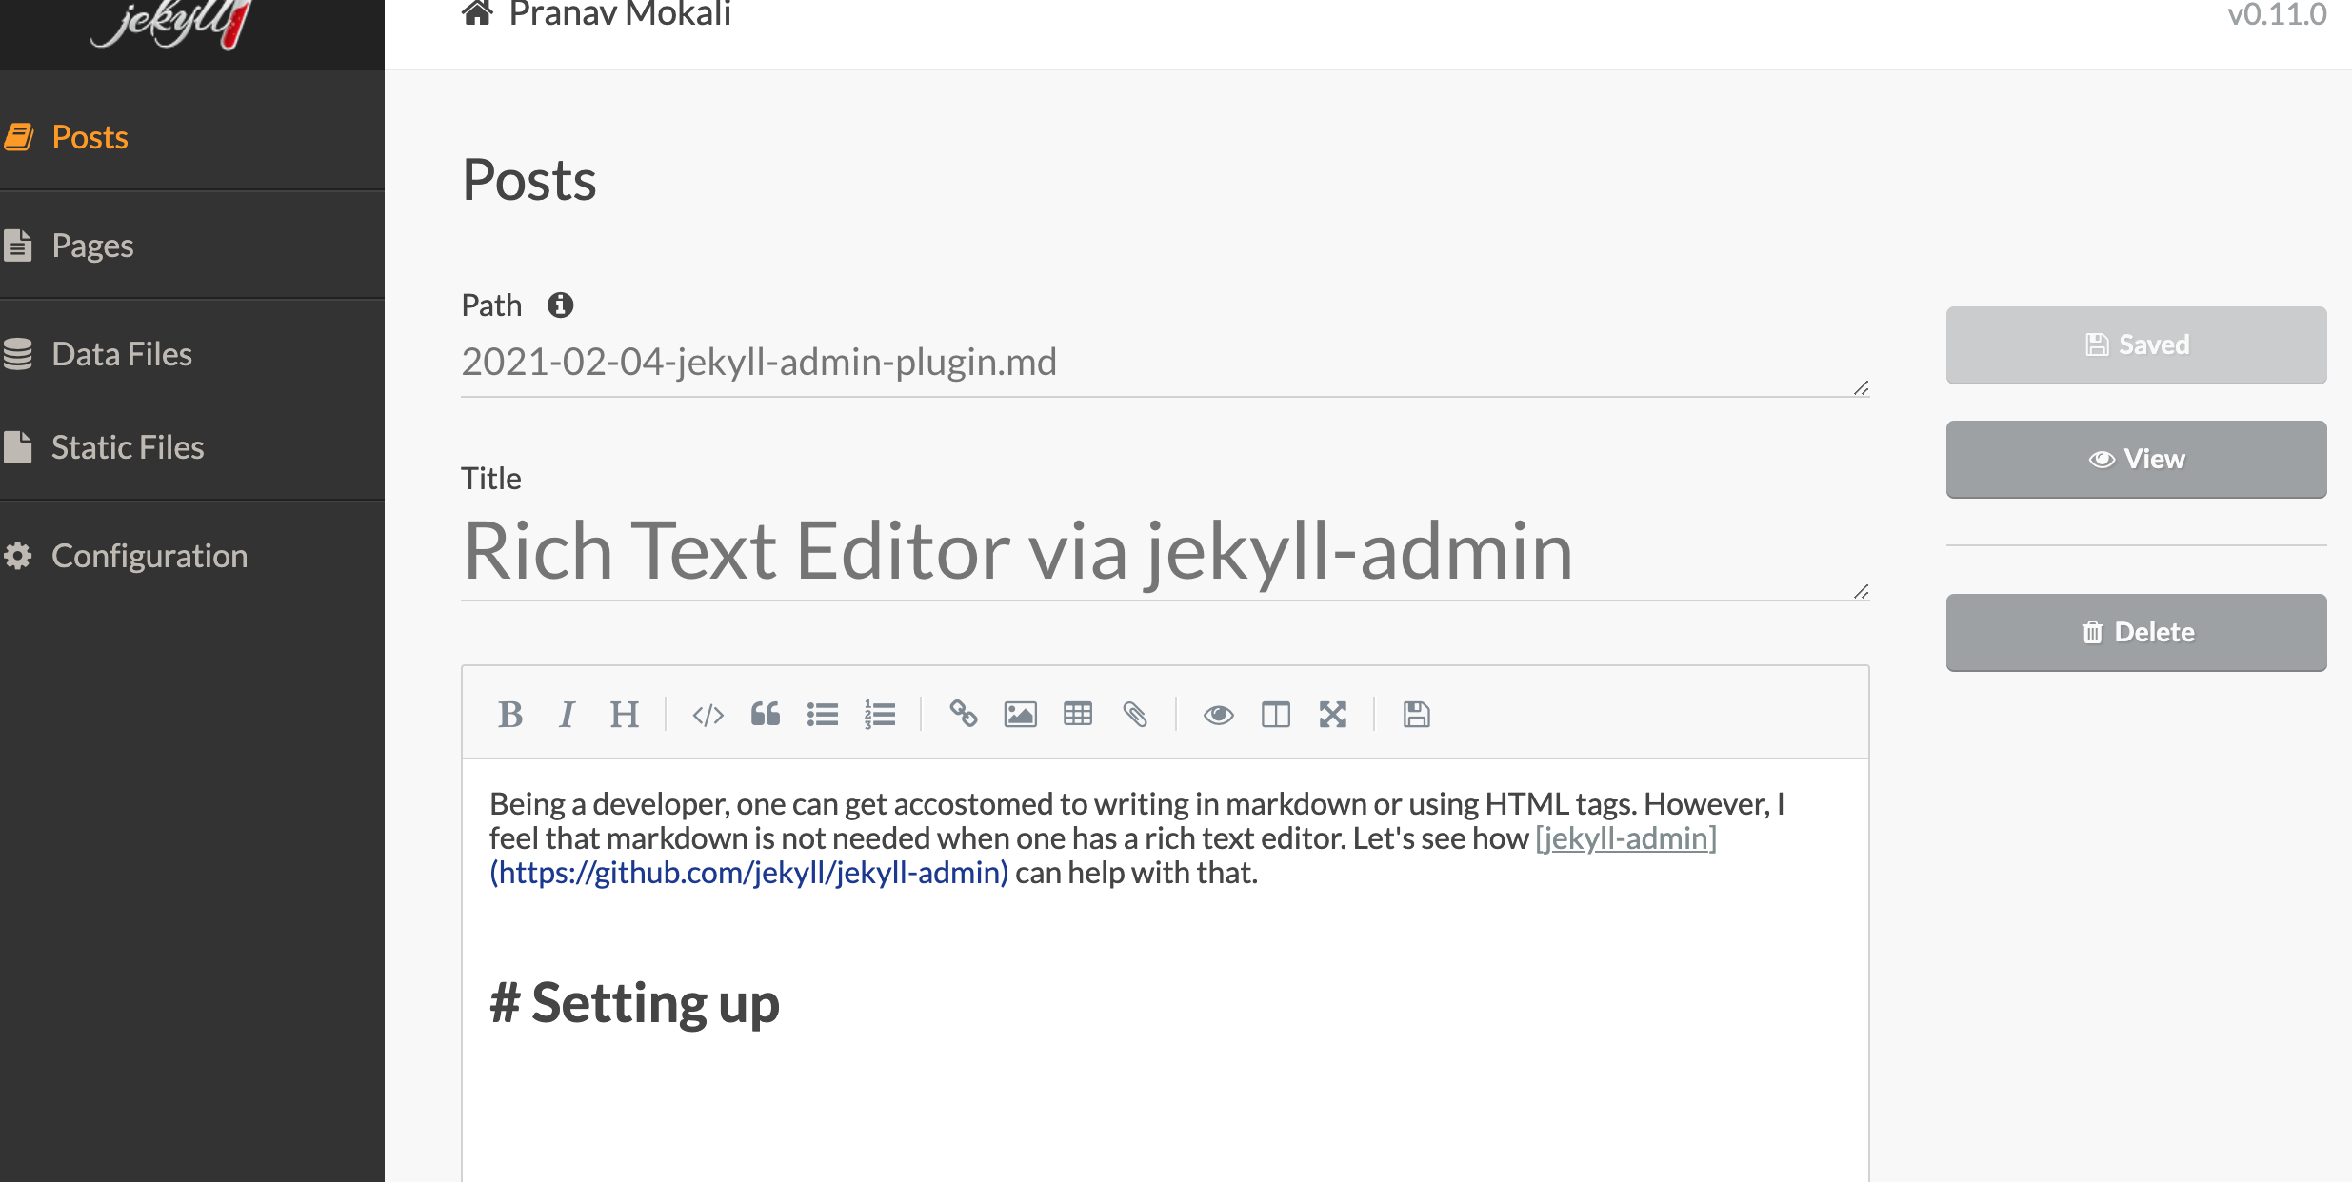The image size is (2352, 1182).
Task: Insert a hyperlink
Action: [963, 715]
